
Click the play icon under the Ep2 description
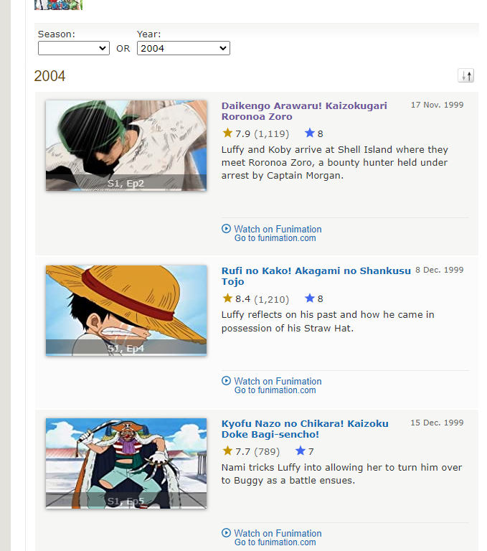coord(227,229)
